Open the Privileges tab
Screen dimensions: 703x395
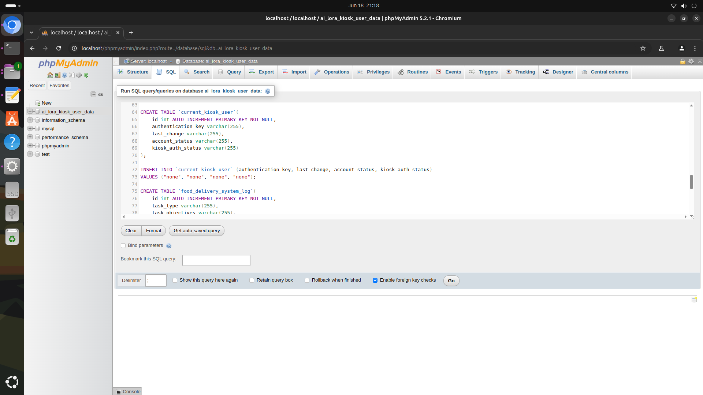(x=374, y=72)
